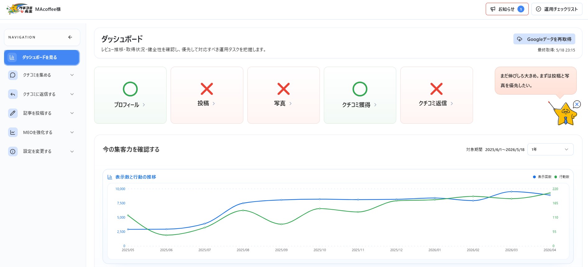Click the pencil icon for 記事を投稿する
Screen dimensions: 588x267
[x=13, y=113]
